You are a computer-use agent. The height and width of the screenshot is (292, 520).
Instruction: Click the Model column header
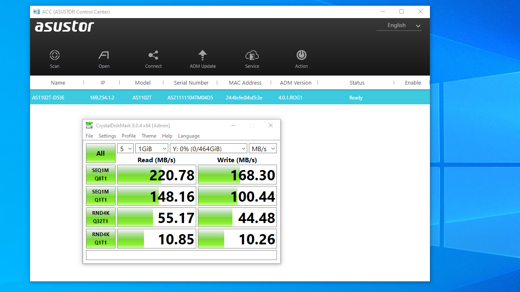pyautogui.click(x=143, y=83)
